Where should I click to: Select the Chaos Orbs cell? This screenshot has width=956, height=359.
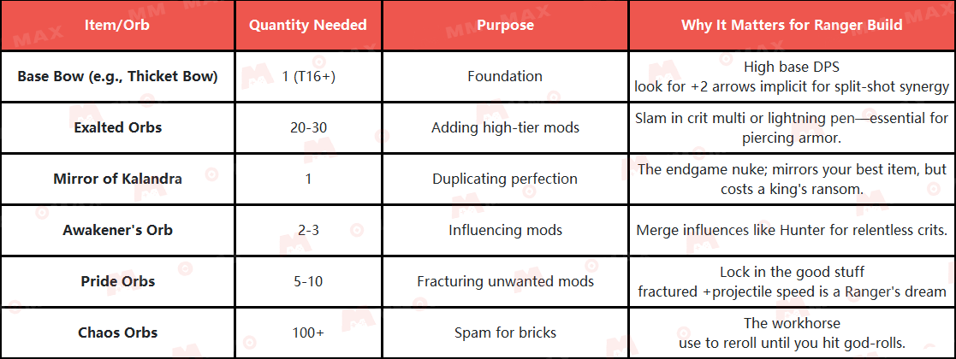(x=117, y=333)
